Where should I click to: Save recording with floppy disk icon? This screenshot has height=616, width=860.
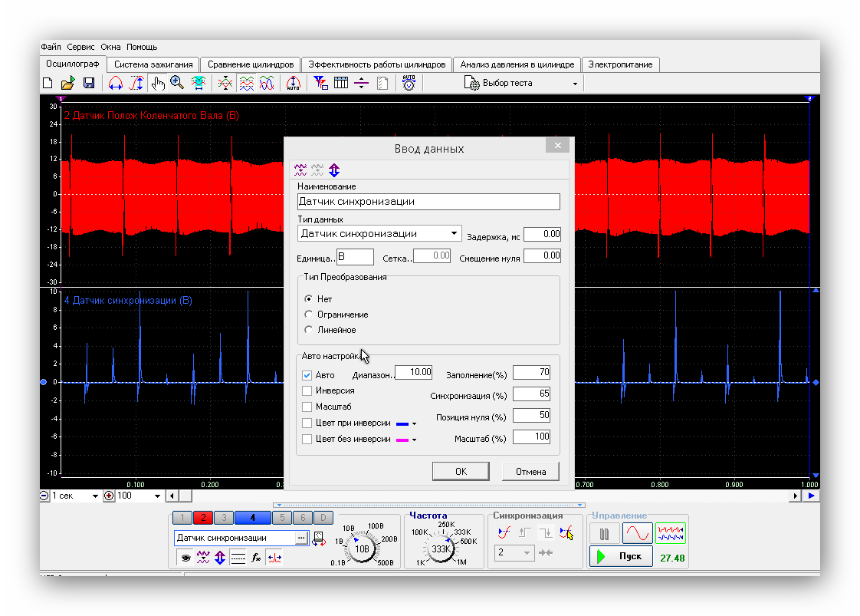tap(88, 83)
